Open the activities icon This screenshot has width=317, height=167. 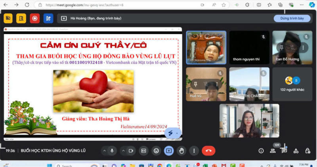point(296,151)
